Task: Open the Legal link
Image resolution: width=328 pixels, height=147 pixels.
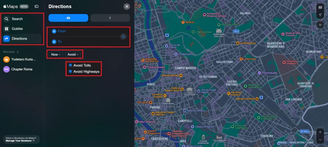Action: coord(310,143)
